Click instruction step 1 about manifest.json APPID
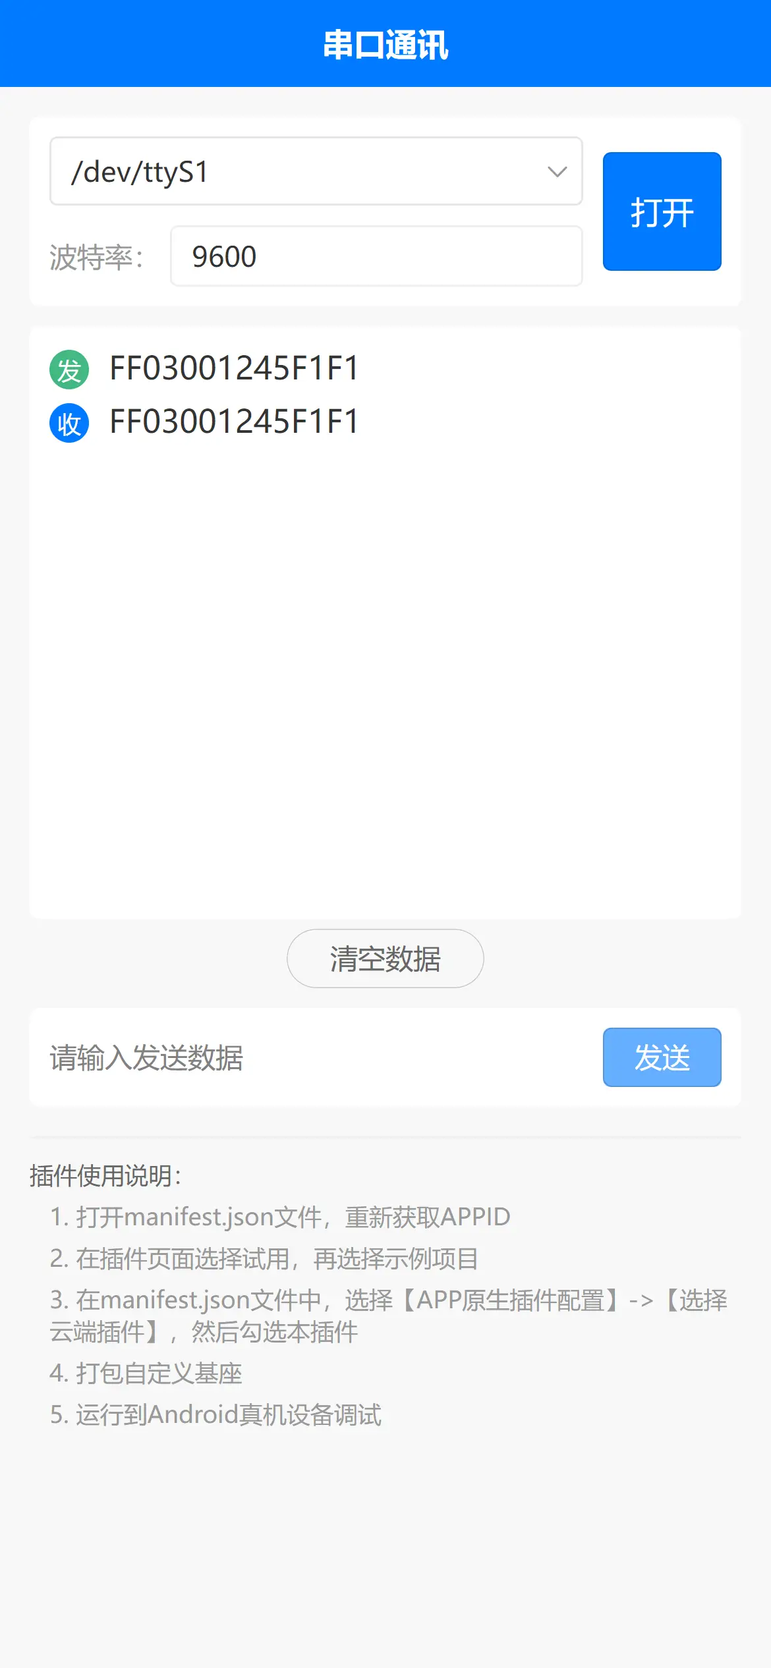771x1668 pixels. coord(280,1217)
